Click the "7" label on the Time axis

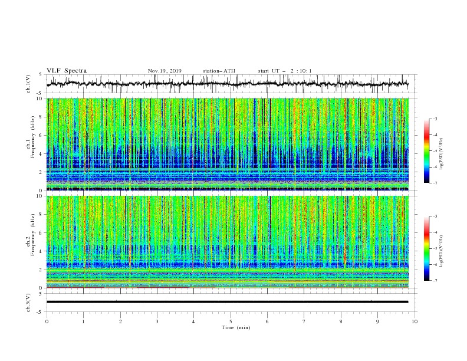(x=304, y=321)
